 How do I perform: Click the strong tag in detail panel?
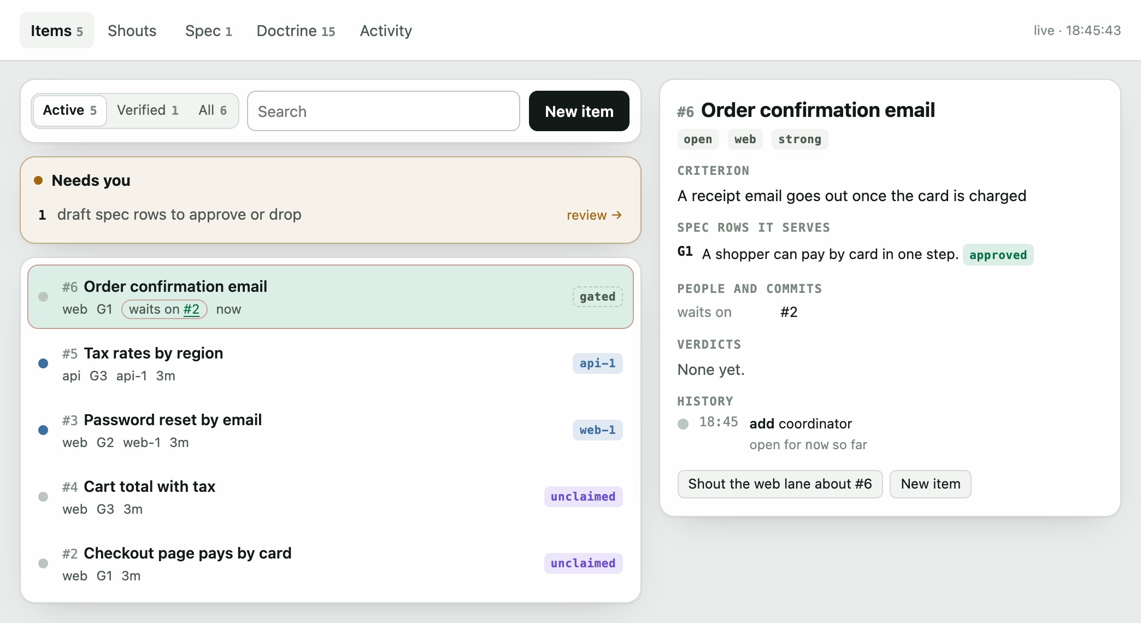point(799,139)
